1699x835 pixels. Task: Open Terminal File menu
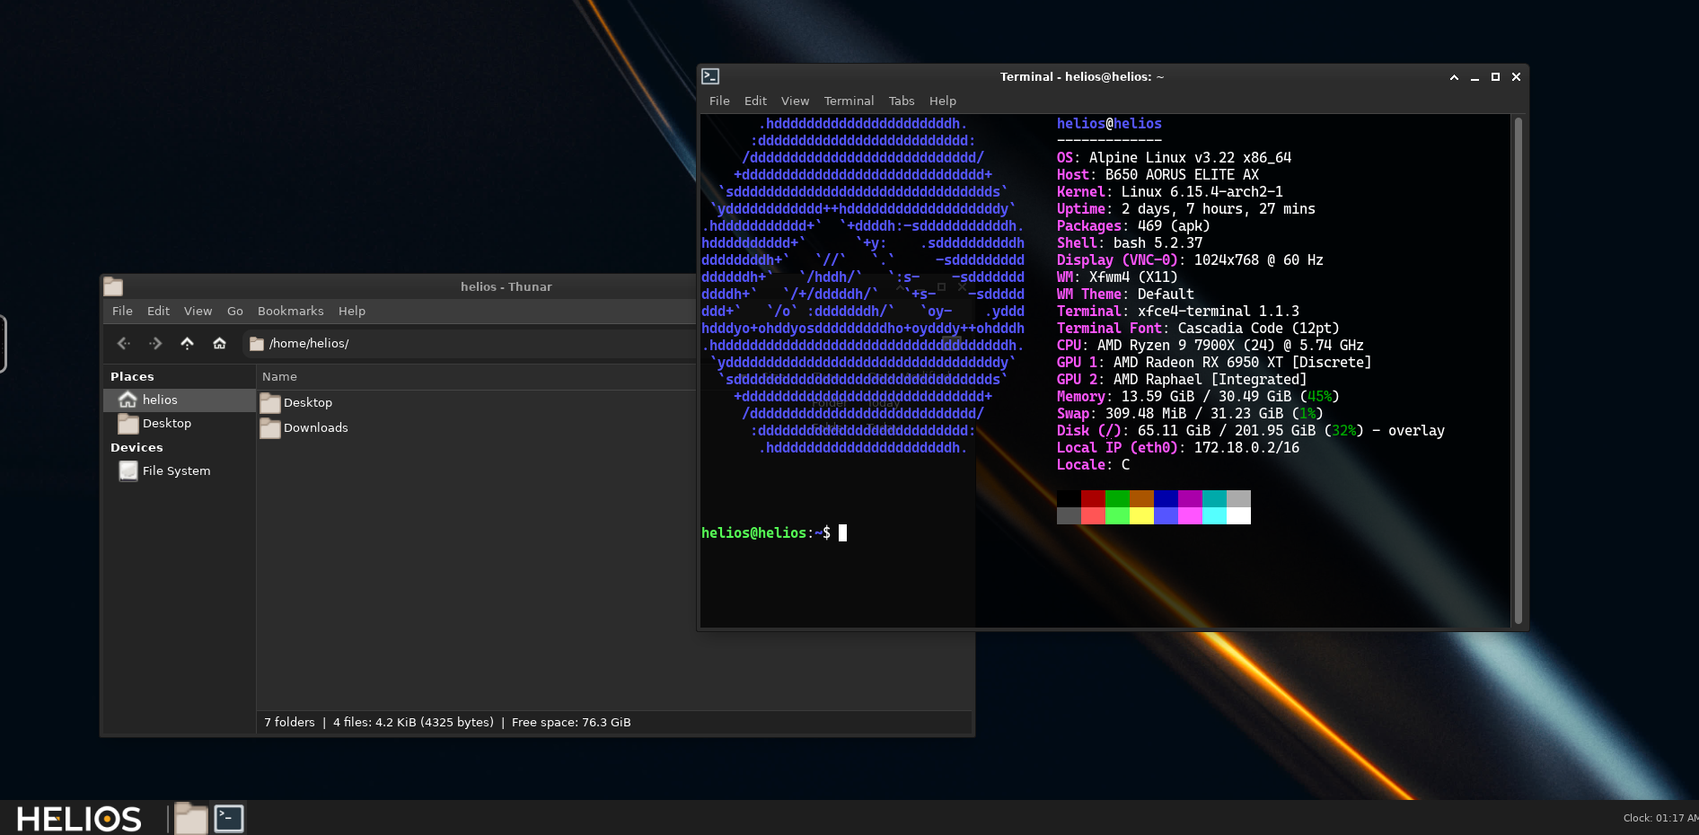tap(719, 101)
